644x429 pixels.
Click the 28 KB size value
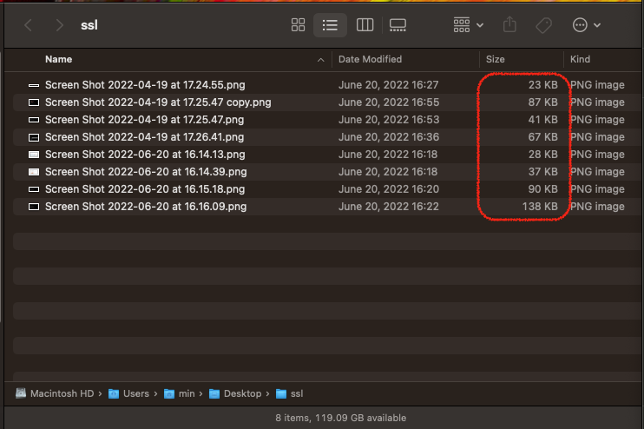tap(543, 154)
